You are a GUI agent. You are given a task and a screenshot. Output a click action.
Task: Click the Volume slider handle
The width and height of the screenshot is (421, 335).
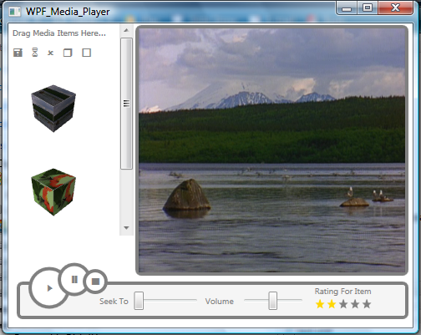point(273,301)
